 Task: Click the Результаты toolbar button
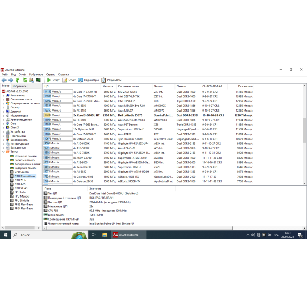pos(112,80)
